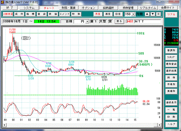181x131 pixels.
Task: Open the 会員サイト tab
Action: pyautogui.click(x=168, y=8)
